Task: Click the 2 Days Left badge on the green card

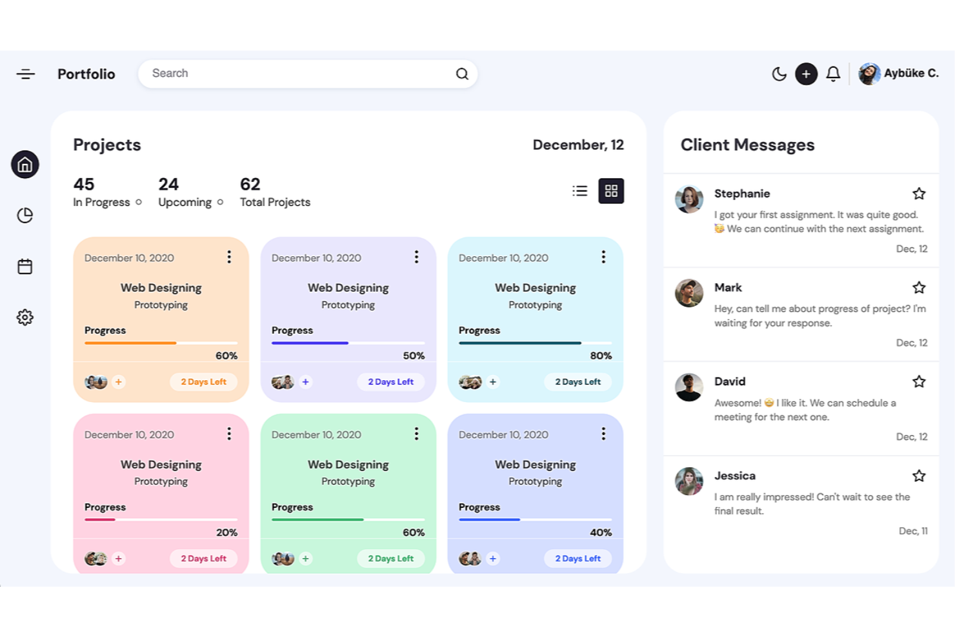Action: 390,558
